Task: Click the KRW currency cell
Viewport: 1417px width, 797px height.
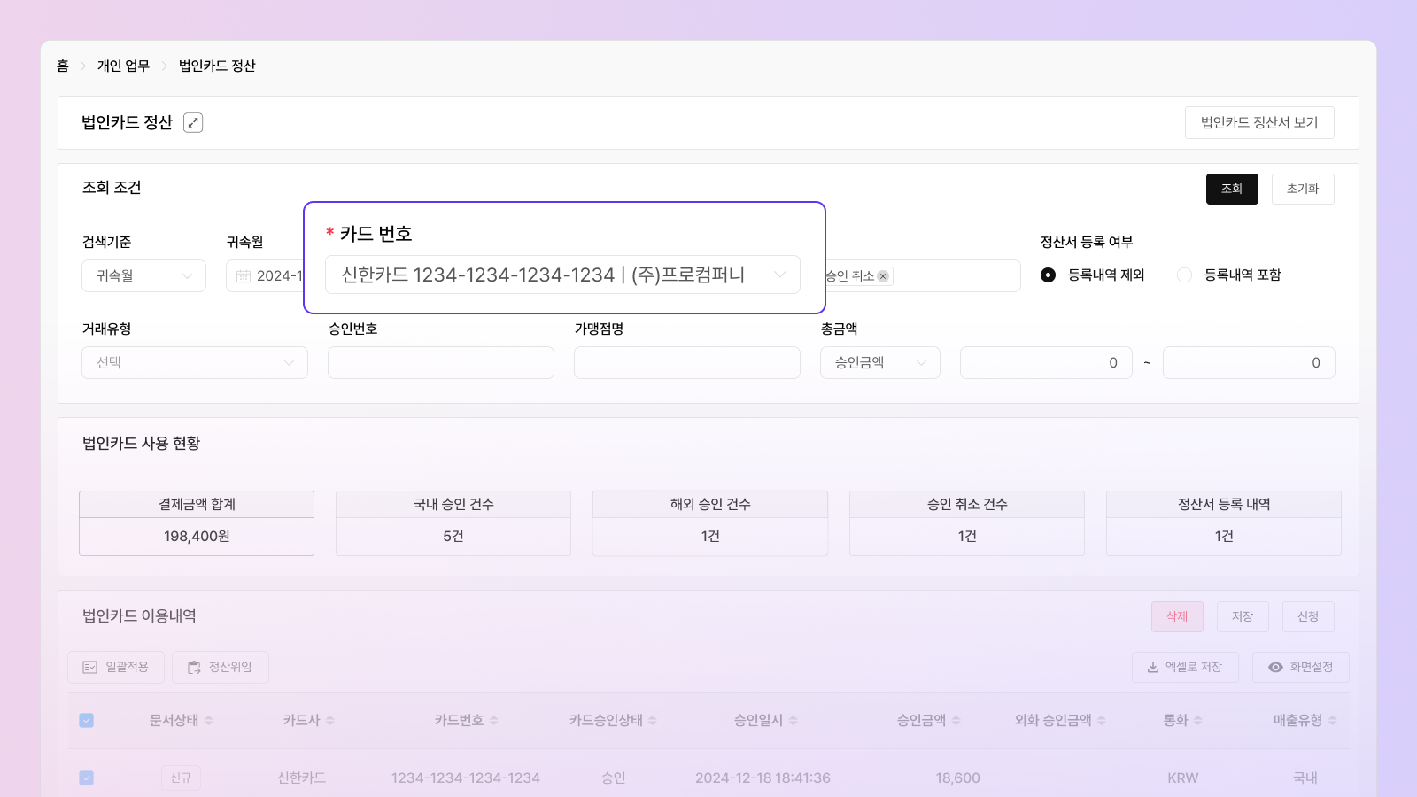Action: point(1182,778)
